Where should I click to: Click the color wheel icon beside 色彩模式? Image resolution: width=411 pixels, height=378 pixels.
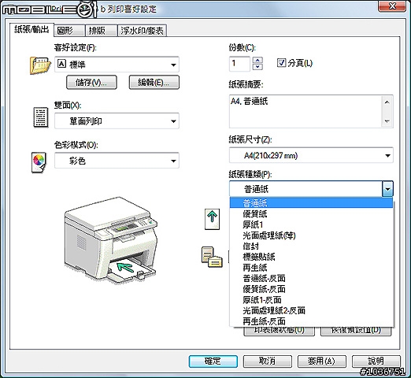click(x=39, y=162)
